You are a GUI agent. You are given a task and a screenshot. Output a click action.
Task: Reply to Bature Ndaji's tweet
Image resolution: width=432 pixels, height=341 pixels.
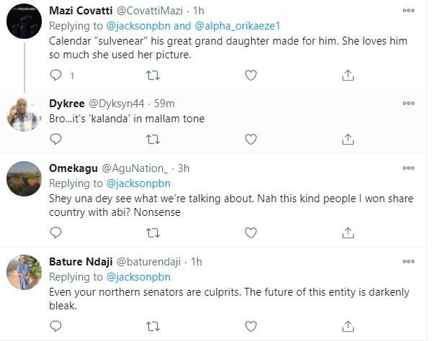tap(56, 325)
